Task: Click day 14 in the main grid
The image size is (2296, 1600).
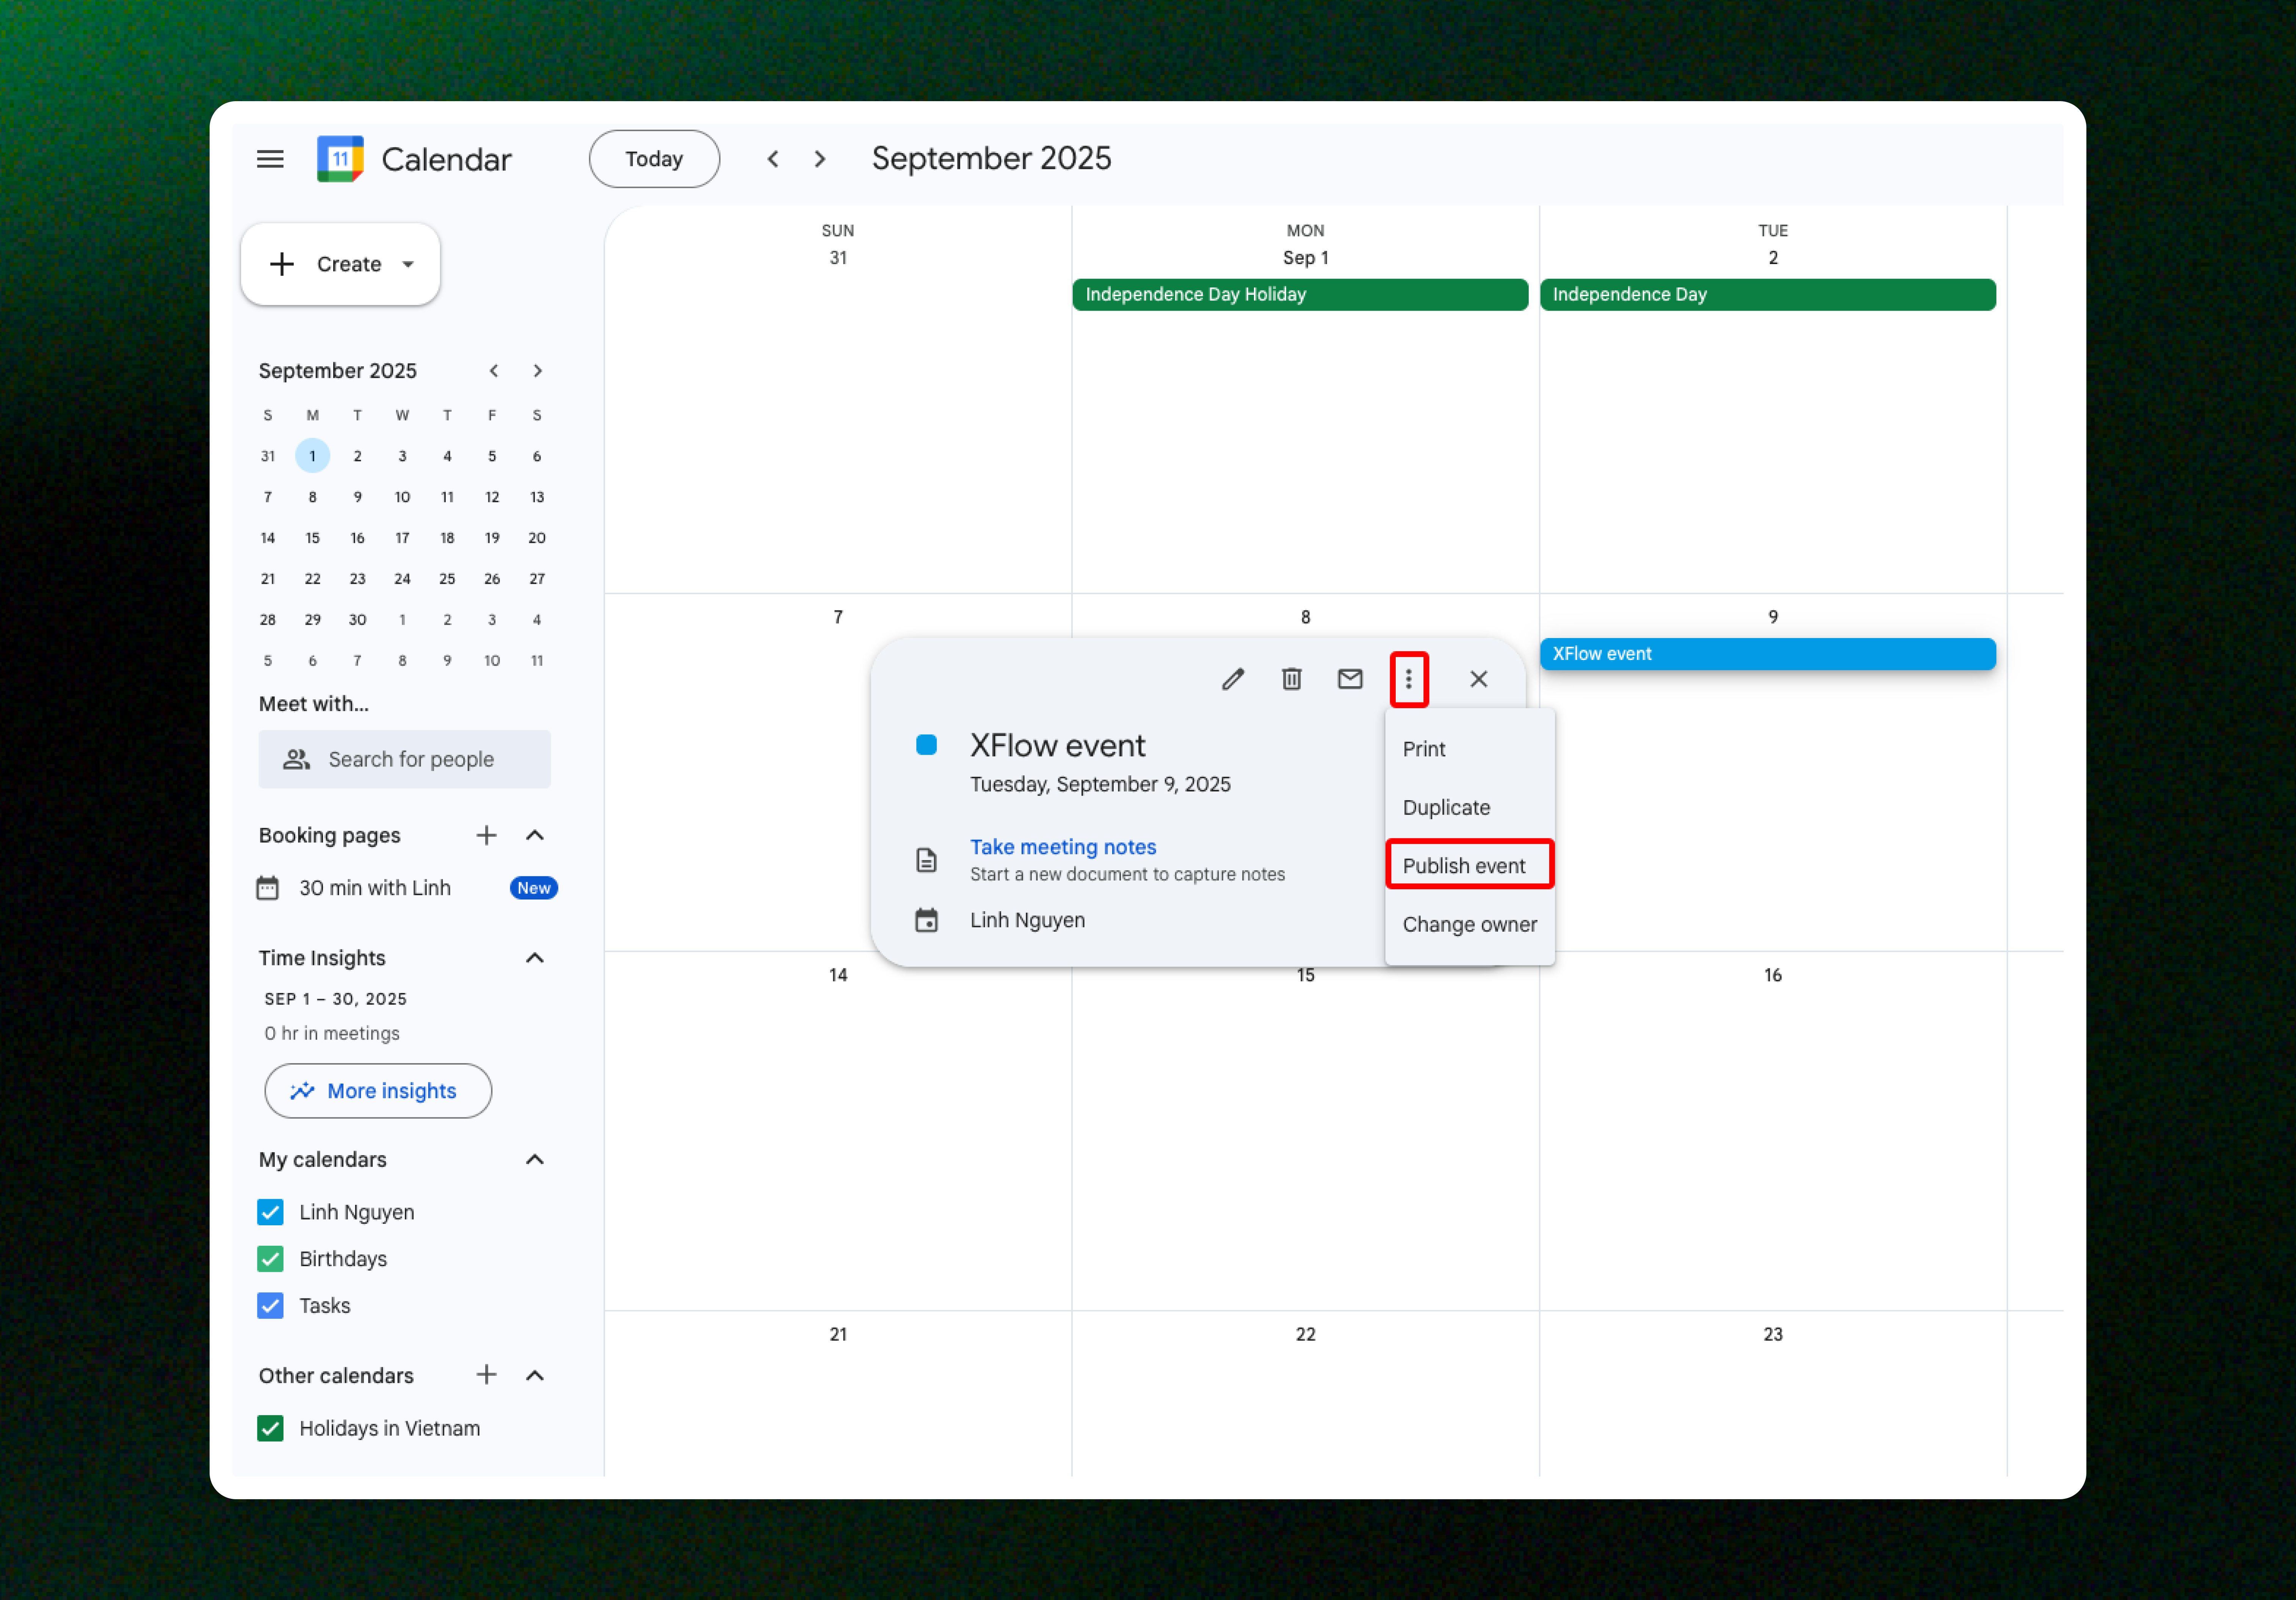Action: (x=838, y=975)
